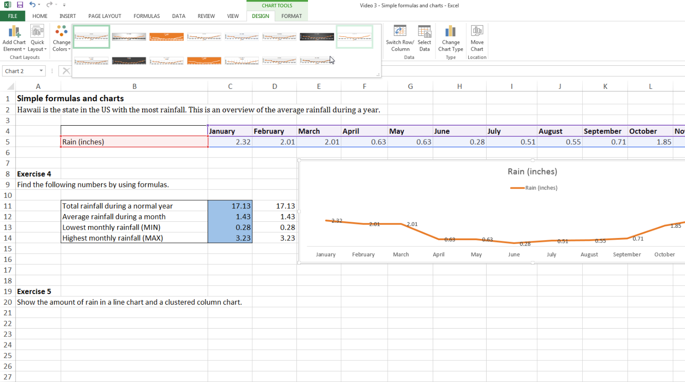This screenshot has height=382, width=685.
Task: Click Switch Row/Column
Action: pyautogui.click(x=400, y=38)
